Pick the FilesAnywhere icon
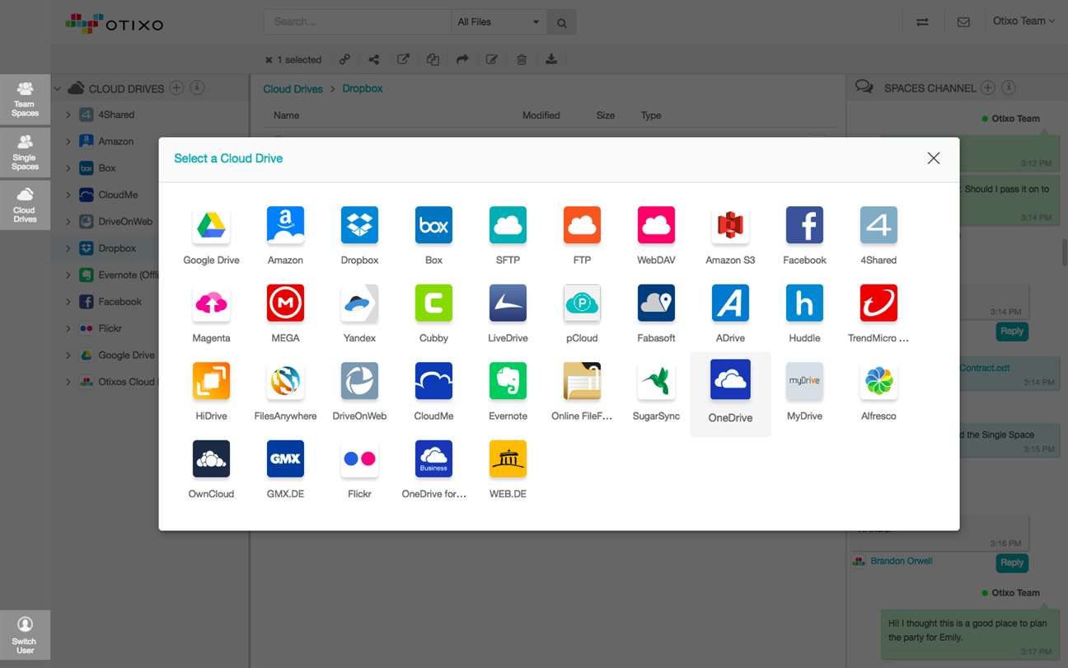The image size is (1068, 668). click(285, 381)
